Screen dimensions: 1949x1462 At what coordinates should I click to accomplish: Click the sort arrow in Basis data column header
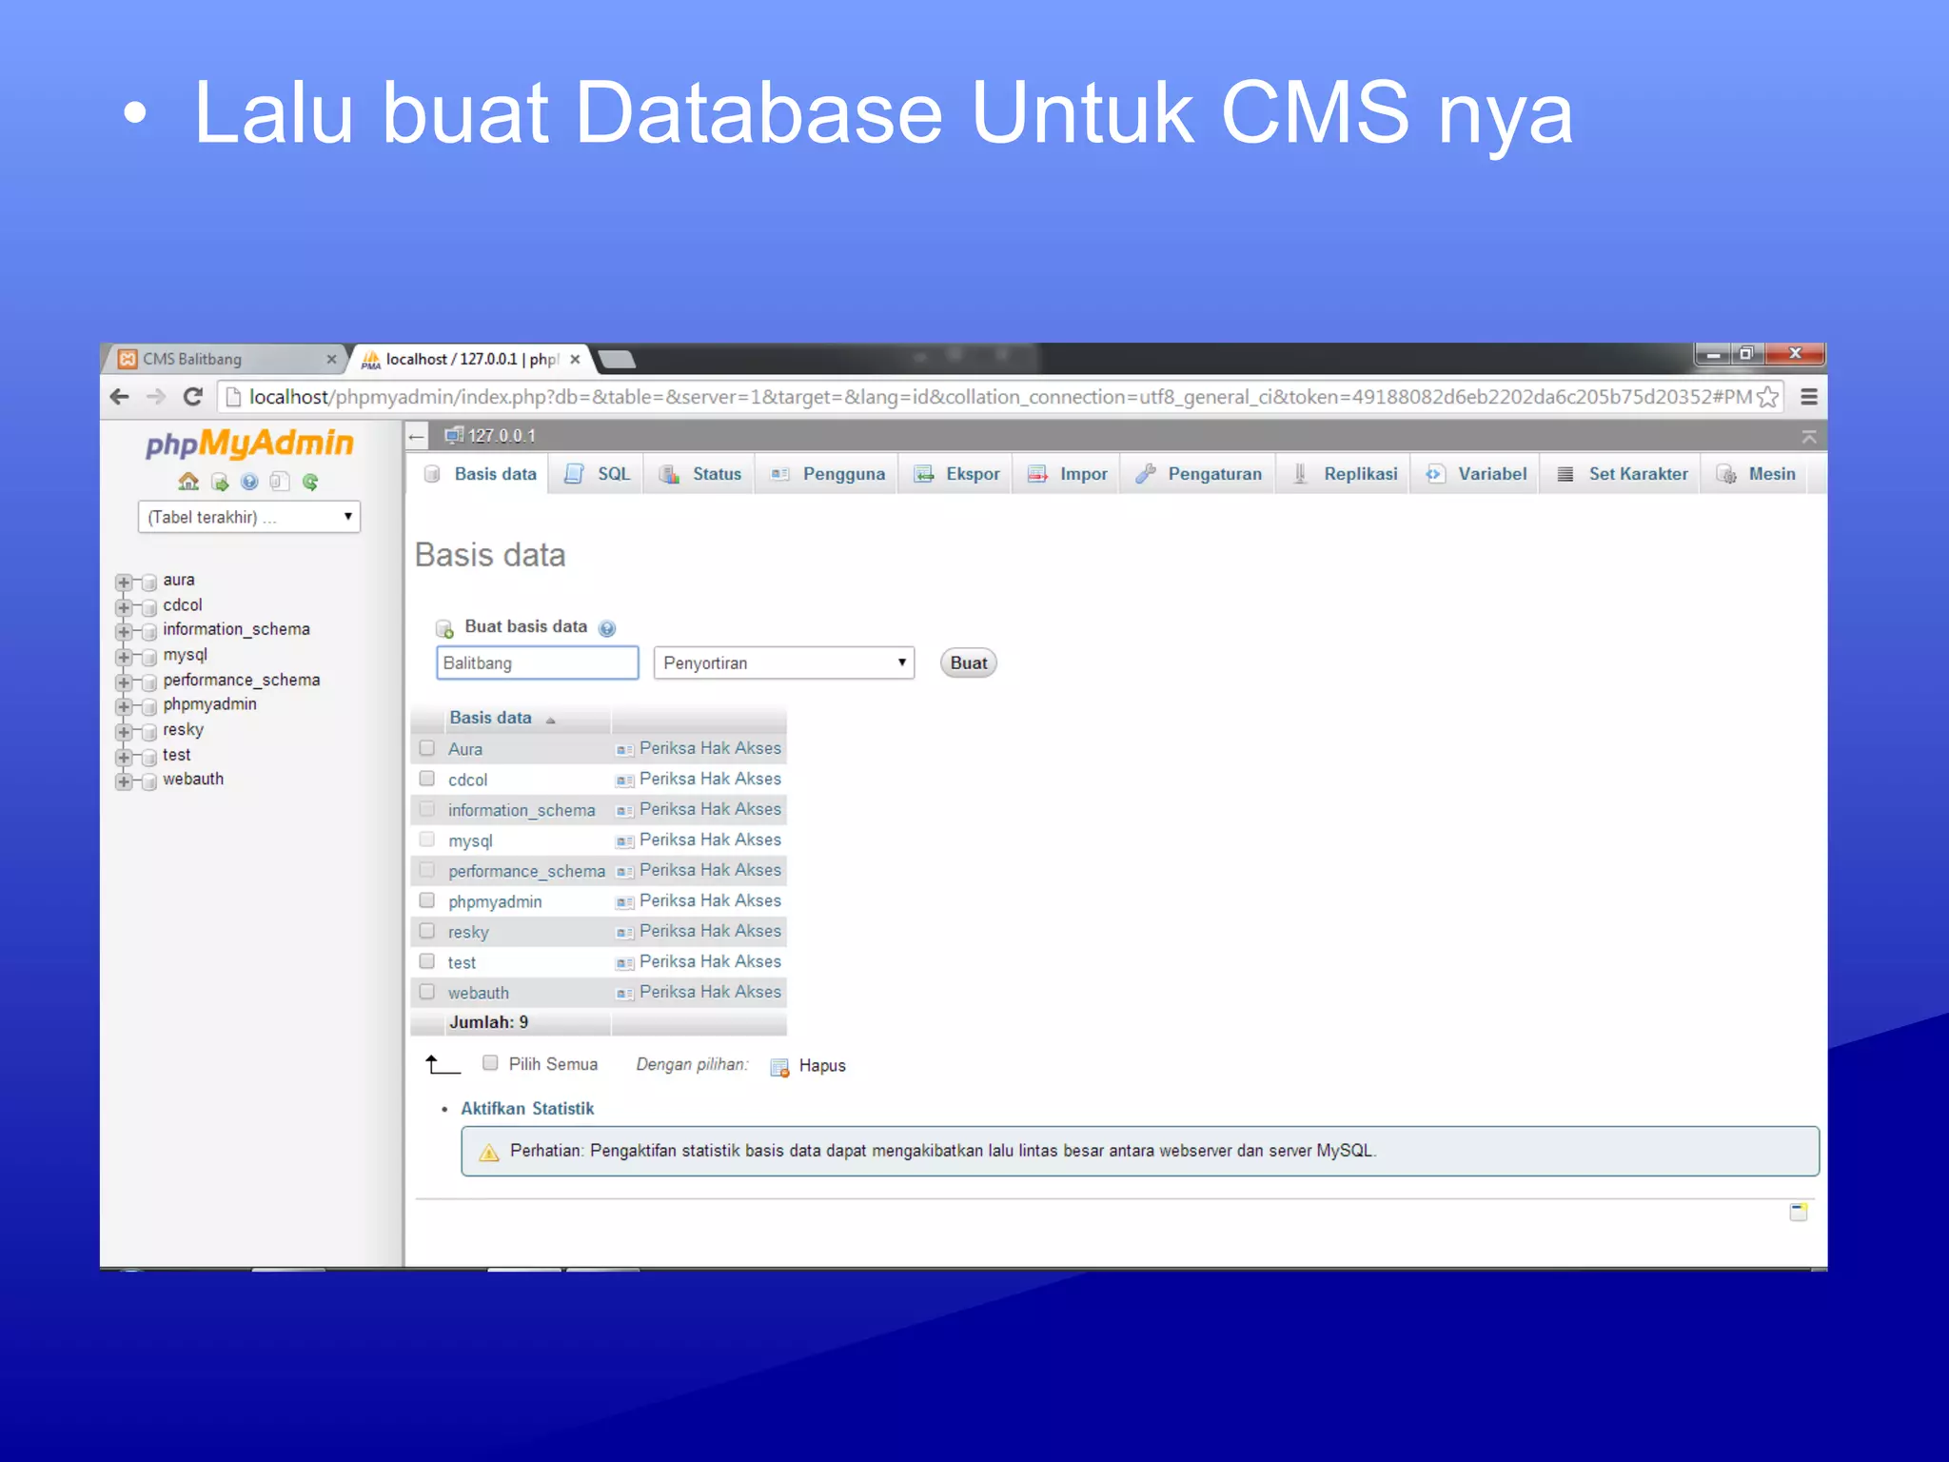pos(550,721)
